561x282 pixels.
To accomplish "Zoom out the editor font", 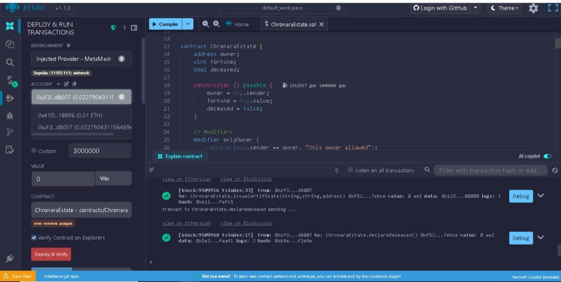I will click(x=206, y=24).
